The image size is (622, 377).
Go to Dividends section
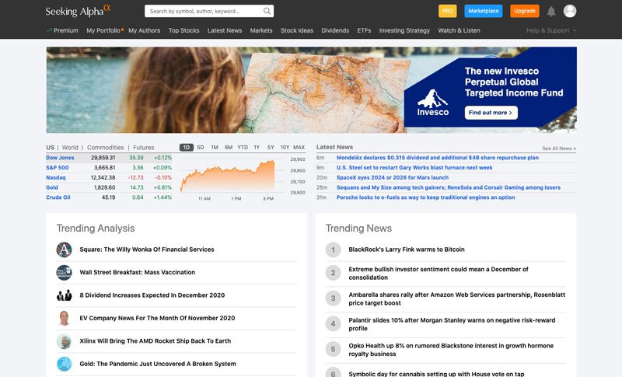(335, 30)
